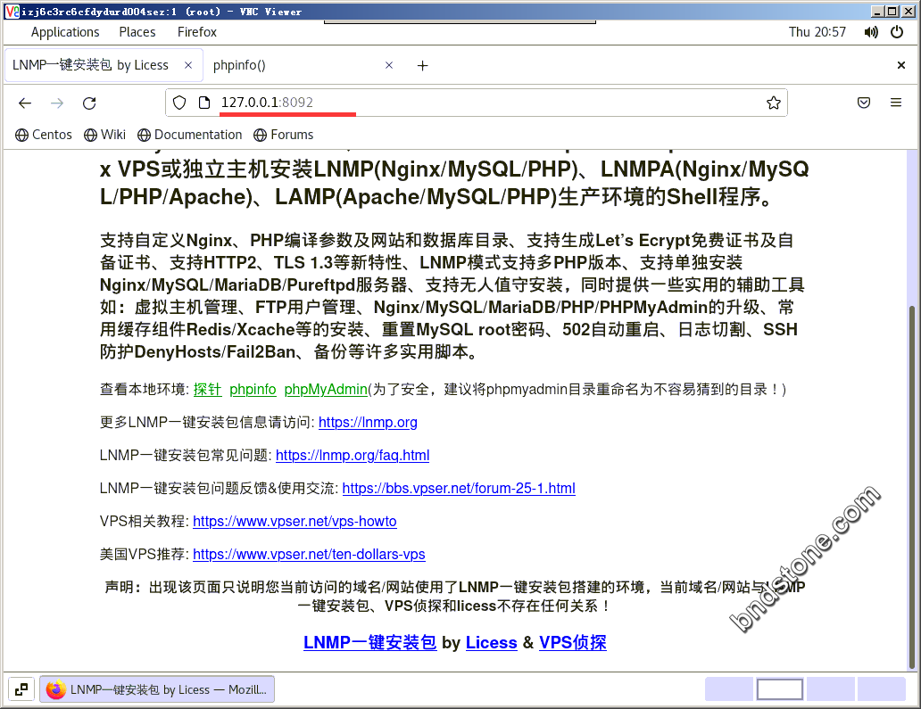Open the vpser.net/vps-howto link

tap(295, 521)
